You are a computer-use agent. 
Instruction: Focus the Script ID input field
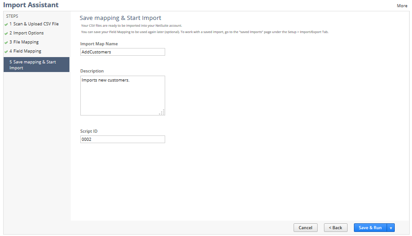[x=123, y=140]
